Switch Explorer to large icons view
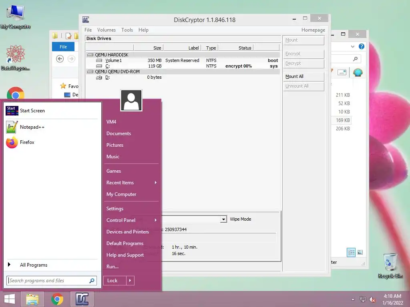Image resolution: width=410 pixels, height=307 pixels. pos(360,253)
